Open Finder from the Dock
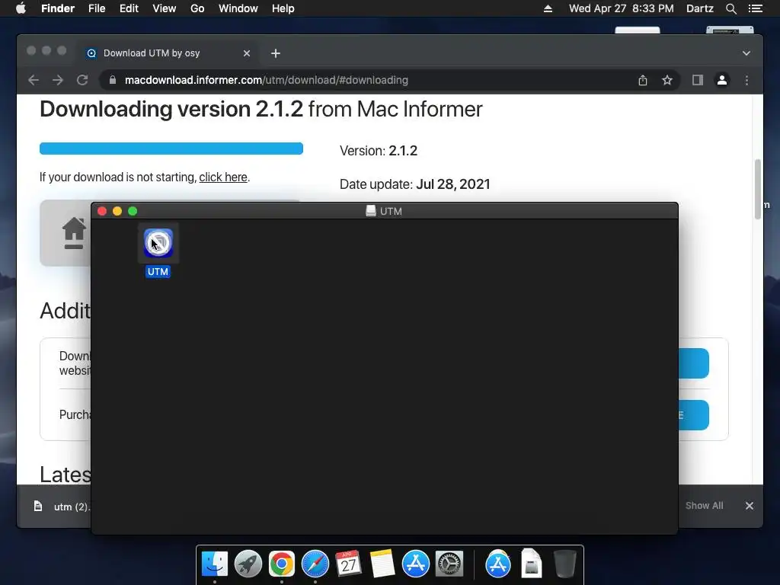 (214, 564)
